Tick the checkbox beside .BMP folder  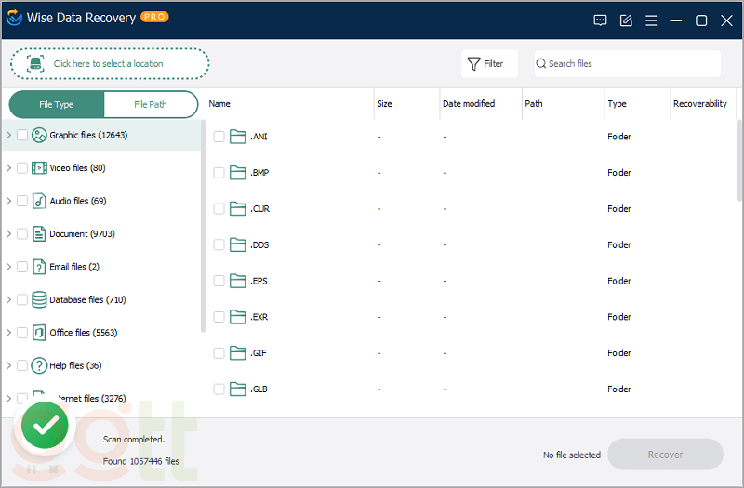tap(219, 173)
